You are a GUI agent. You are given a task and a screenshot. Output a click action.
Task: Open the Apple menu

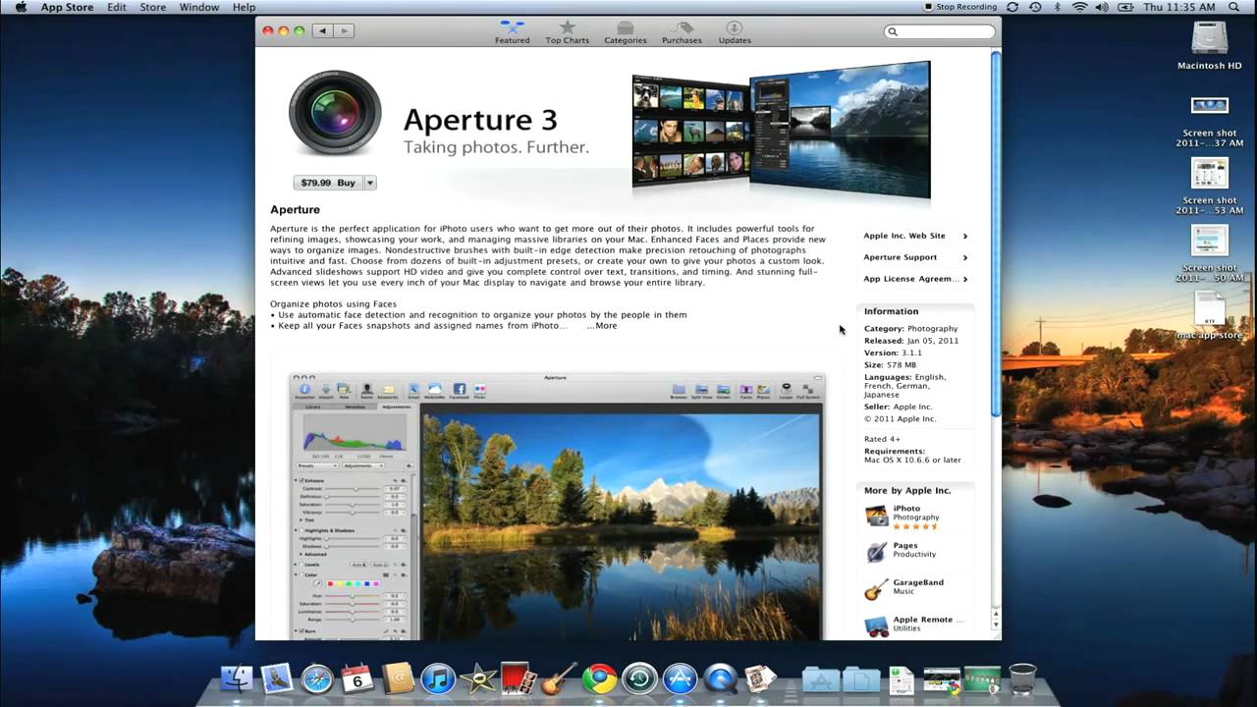tap(21, 7)
